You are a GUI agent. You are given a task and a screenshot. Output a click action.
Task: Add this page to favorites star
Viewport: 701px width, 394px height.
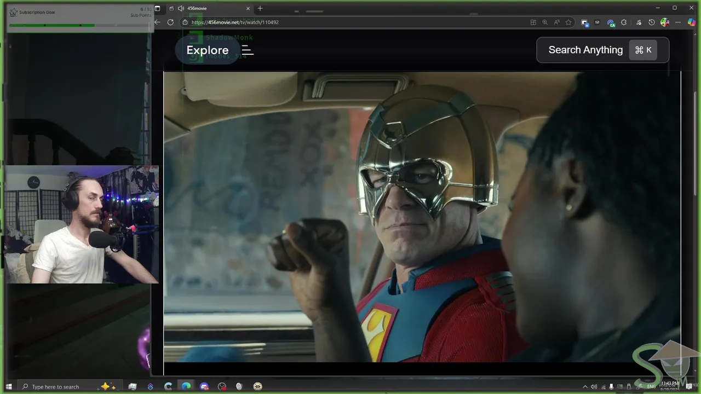[568, 22]
